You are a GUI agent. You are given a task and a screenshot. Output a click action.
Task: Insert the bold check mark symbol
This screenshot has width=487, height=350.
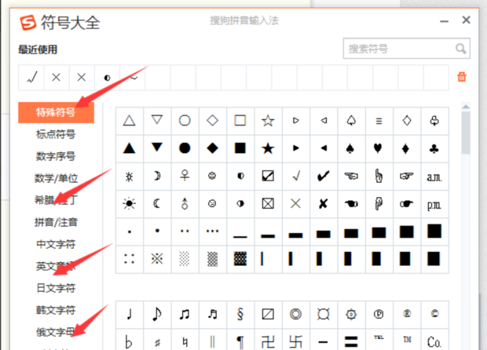tap(324, 176)
